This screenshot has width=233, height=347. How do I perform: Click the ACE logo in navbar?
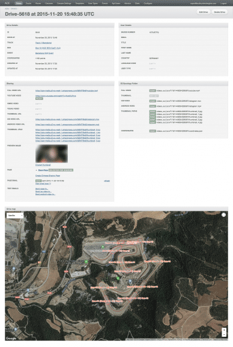click(x=7, y=3)
